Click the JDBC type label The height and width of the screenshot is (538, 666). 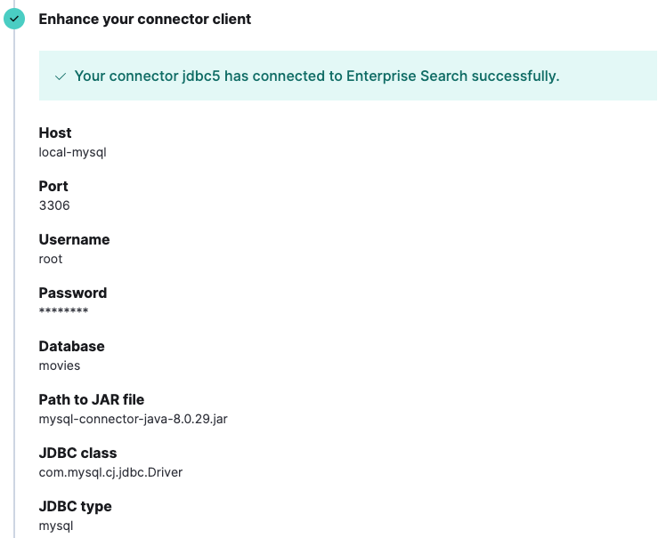[75, 506]
